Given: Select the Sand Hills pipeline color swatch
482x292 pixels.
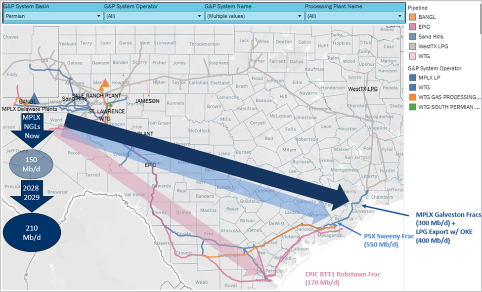Looking at the screenshot, I should click(x=412, y=37).
